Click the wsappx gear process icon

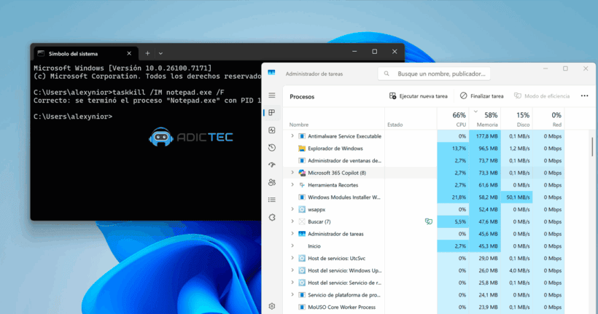click(x=302, y=209)
